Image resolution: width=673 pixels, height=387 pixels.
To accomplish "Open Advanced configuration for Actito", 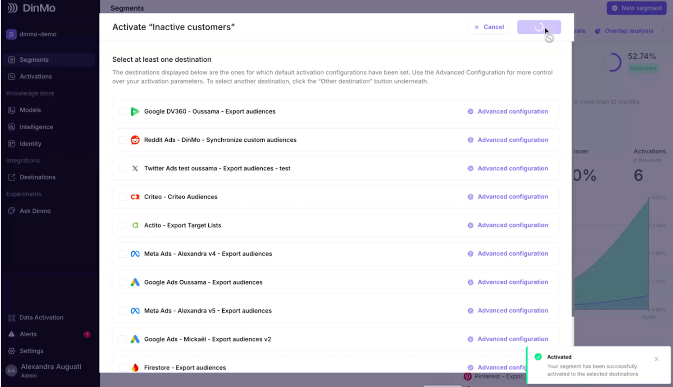I will coord(508,225).
